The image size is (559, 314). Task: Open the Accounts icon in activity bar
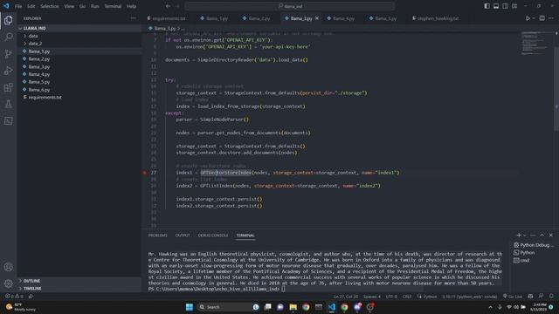pyautogui.click(x=8, y=267)
